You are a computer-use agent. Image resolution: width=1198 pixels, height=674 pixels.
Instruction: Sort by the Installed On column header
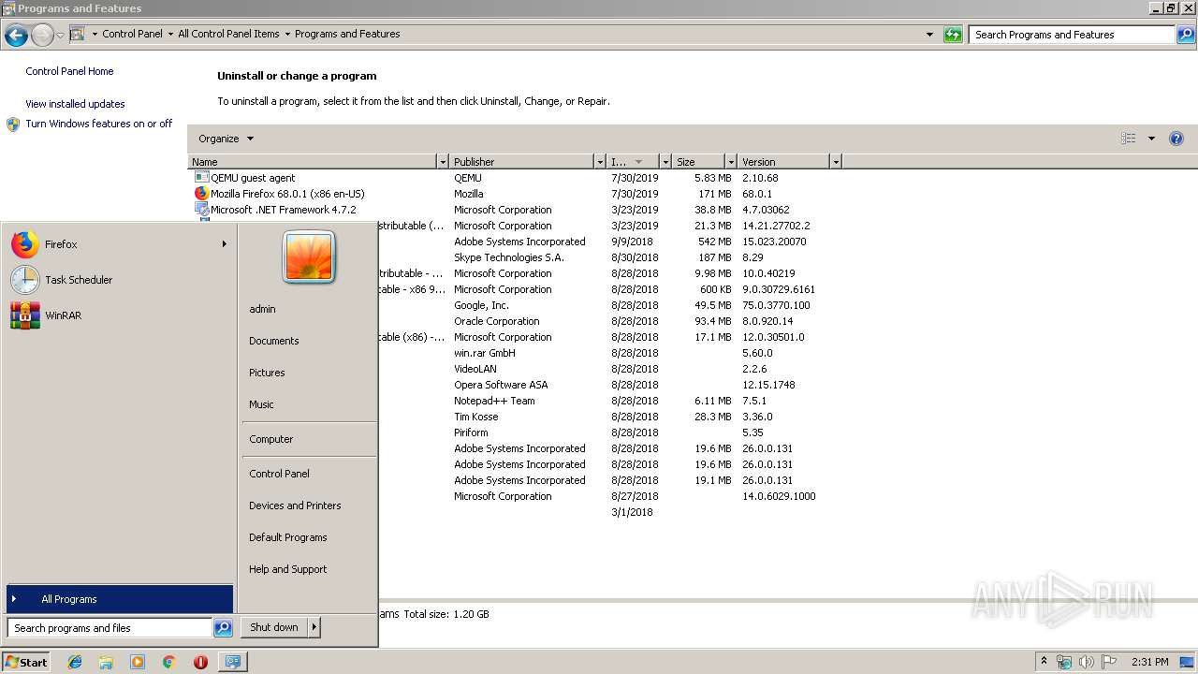633,162
